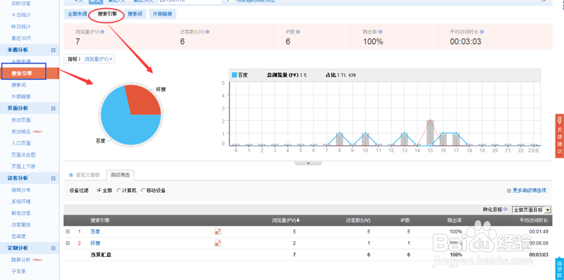The height and width of the screenshot is (280, 564).
Task: Open 今日统计 in the sidebar
Action: (21, 15)
